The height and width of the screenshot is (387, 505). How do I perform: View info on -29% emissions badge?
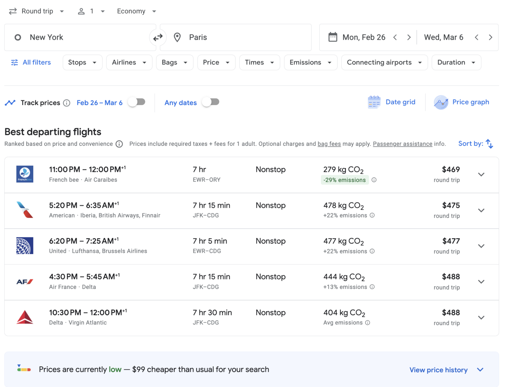click(374, 180)
